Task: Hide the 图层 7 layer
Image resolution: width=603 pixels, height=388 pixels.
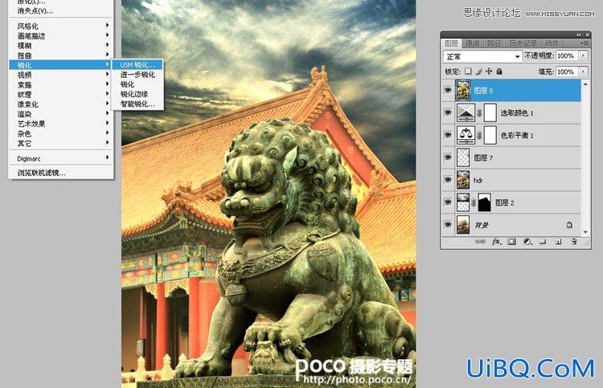Action: pyautogui.click(x=448, y=157)
